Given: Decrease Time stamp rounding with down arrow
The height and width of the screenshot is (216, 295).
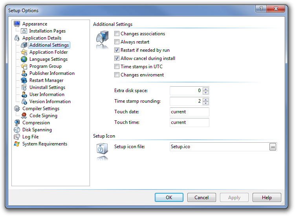Looking at the screenshot, I should tap(206, 103).
